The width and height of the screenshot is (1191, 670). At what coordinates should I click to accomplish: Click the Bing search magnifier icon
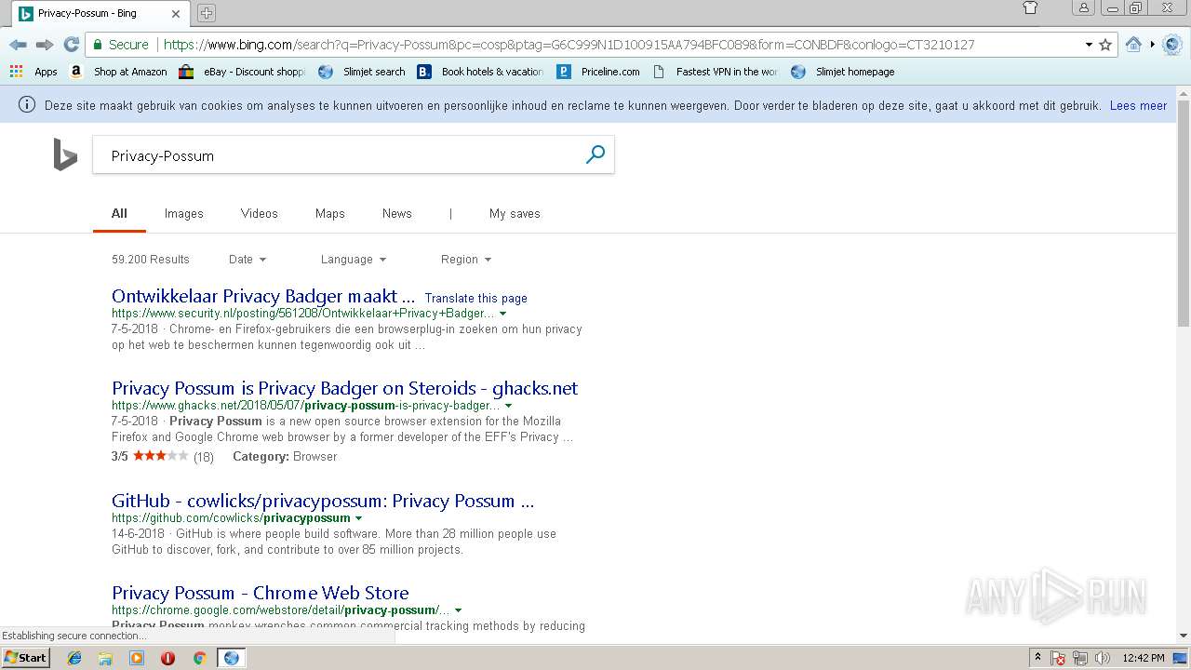pyautogui.click(x=595, y=154)
